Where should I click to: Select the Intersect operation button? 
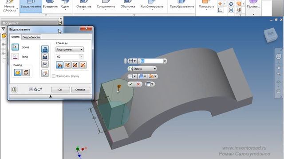45,64
